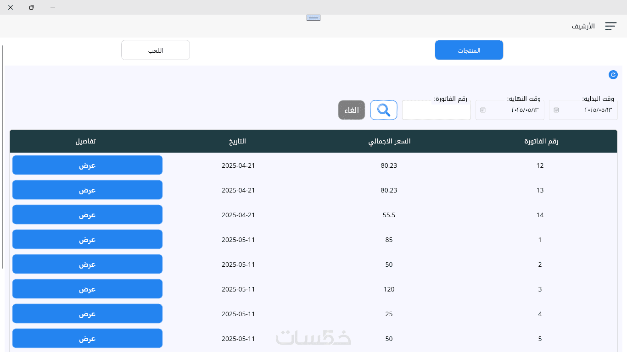The height and width of the screenshot is (352, 627).
Task: Open the hamburger menu beside الأرشيف
Action: [610, 26]
